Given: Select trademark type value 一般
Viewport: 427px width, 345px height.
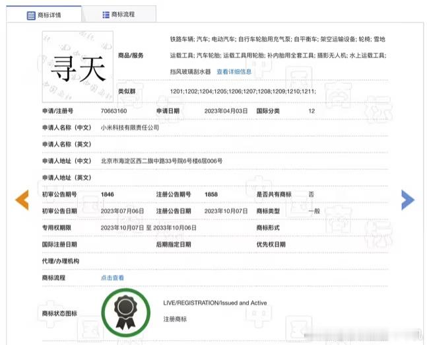Looking at the screenshot, I should pyautogui.click(x=314, y=211).
